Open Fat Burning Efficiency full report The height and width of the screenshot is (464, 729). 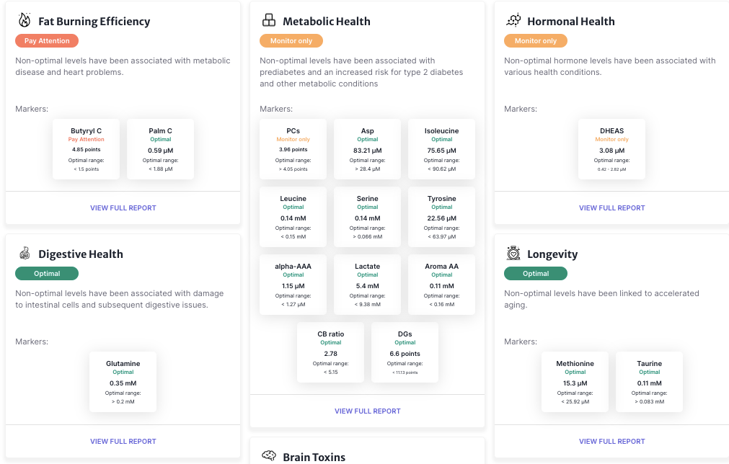tap(123, 208)
